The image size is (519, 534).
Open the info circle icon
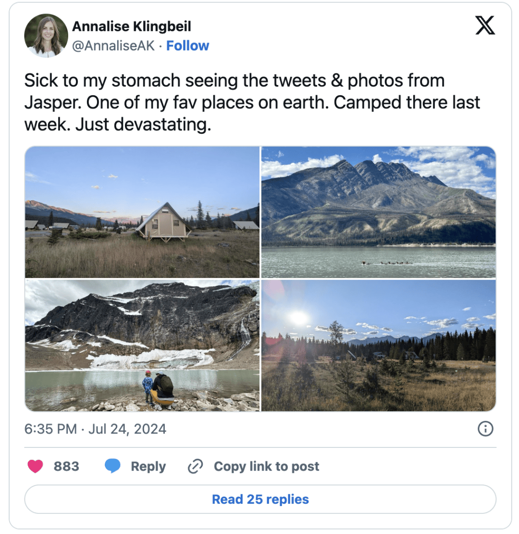coord(485,429)
